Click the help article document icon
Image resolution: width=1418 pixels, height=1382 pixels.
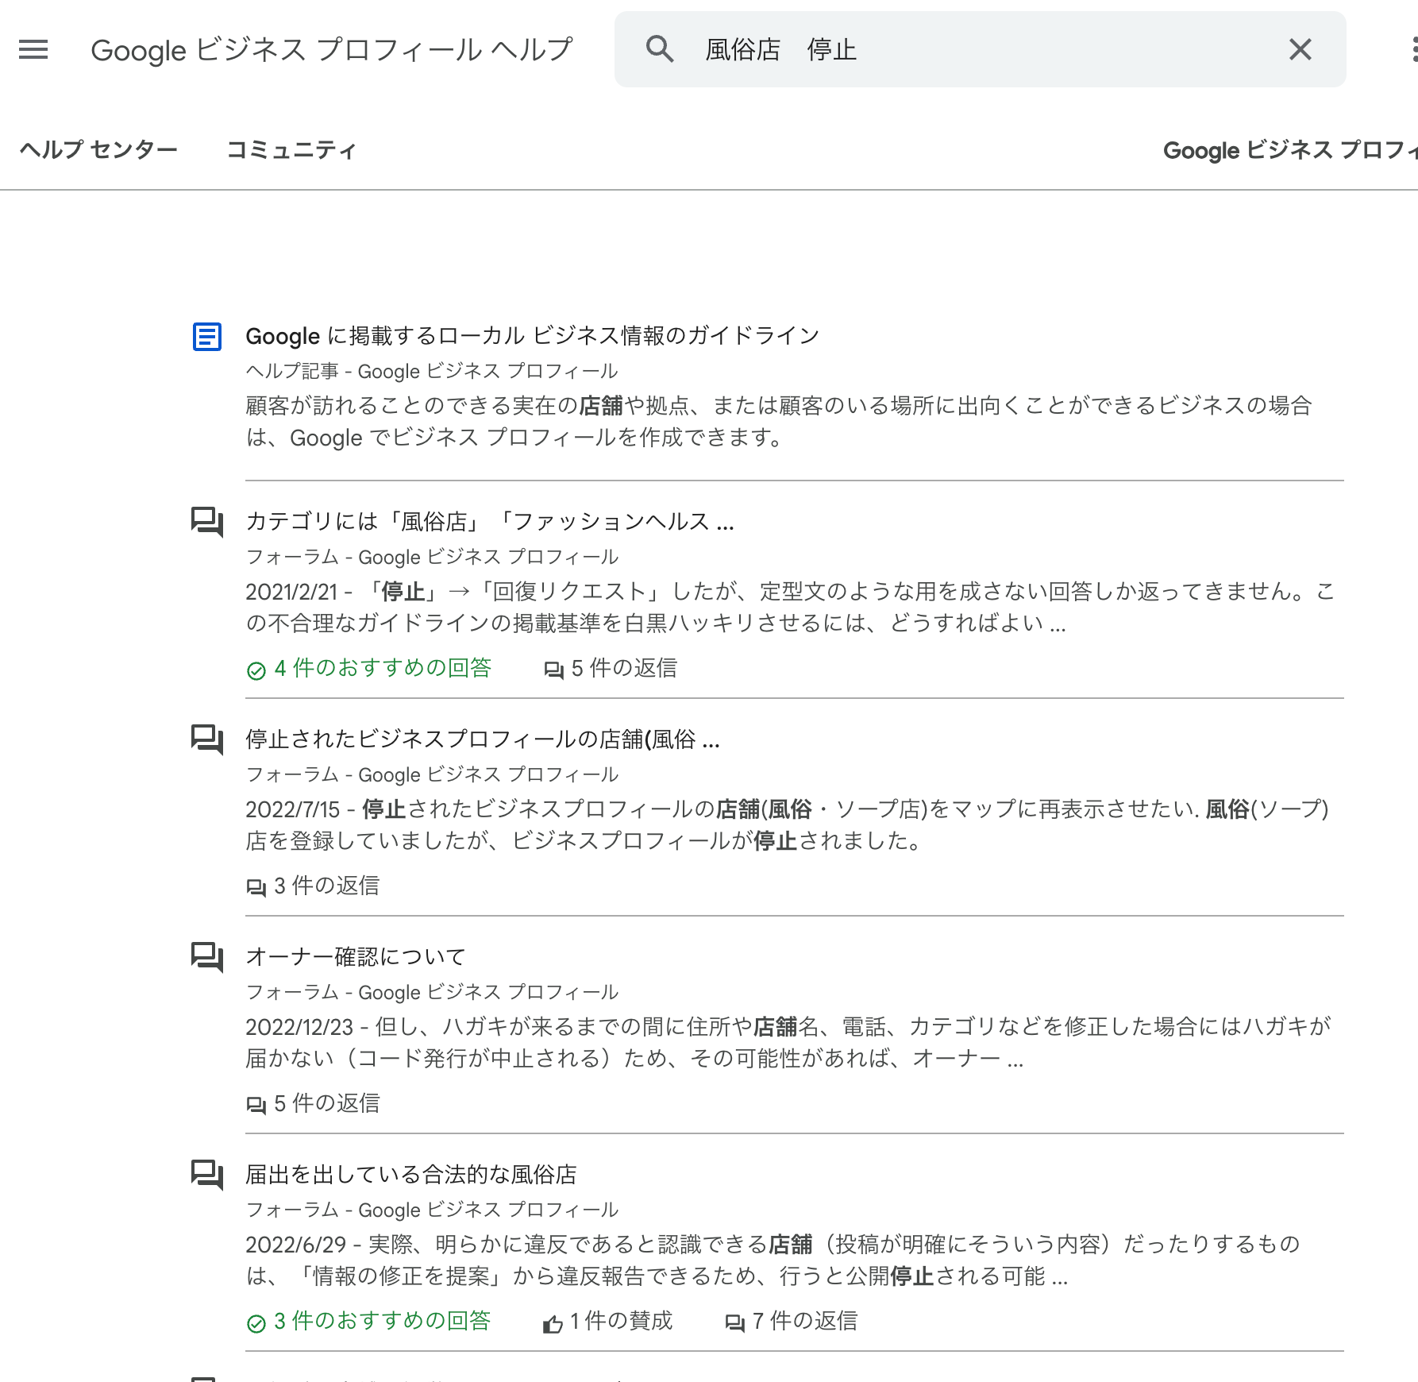(x=206, y=337)
